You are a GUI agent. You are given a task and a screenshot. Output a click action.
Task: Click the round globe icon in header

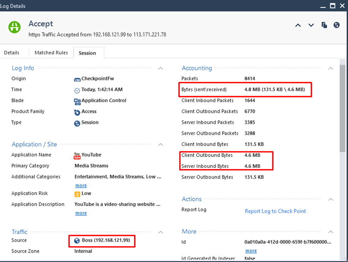click(337, 25)
